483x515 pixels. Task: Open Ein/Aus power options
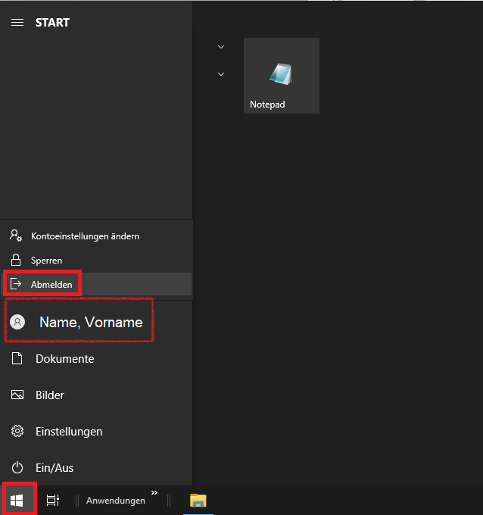tap(96, 468)
